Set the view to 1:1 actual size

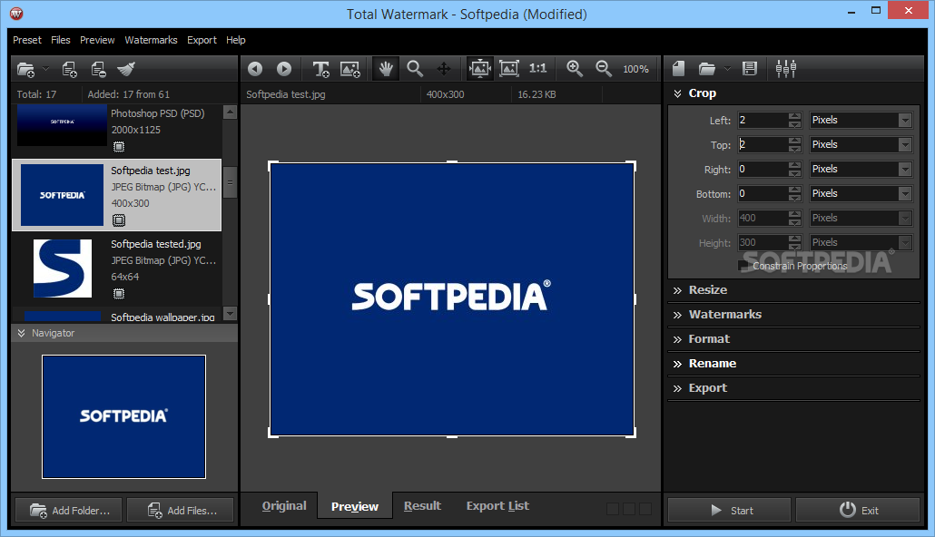tap(538, 69)
